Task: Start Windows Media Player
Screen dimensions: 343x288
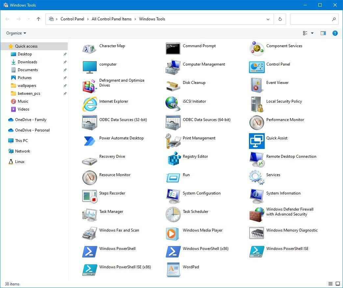Action: (203, 230)
